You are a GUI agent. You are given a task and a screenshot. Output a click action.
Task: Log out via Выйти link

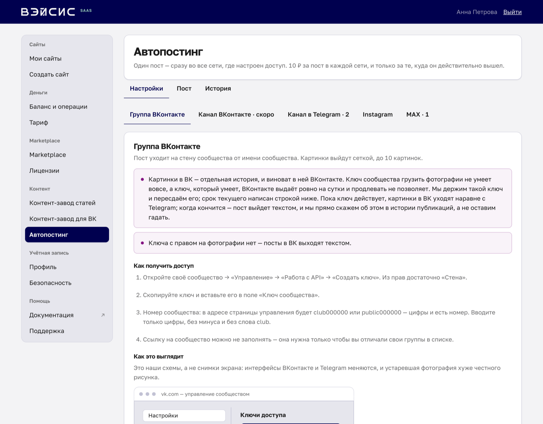512,12
